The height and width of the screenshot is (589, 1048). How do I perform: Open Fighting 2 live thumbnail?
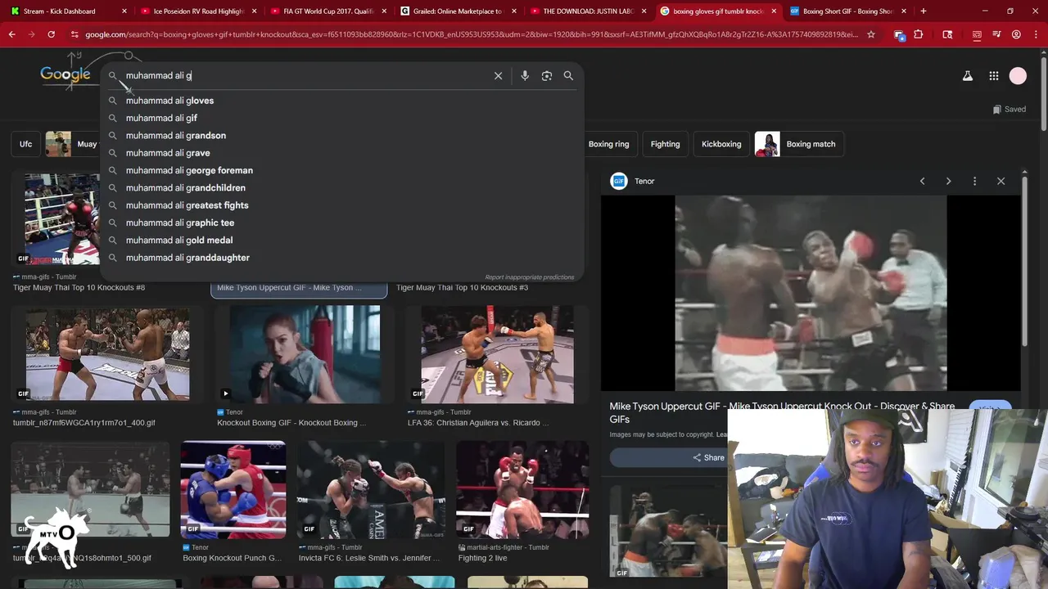(x=522, y=489)
